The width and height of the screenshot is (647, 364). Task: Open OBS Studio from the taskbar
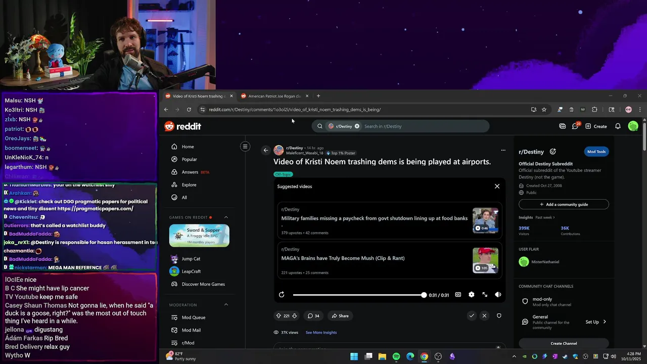(x=438, y=356)
